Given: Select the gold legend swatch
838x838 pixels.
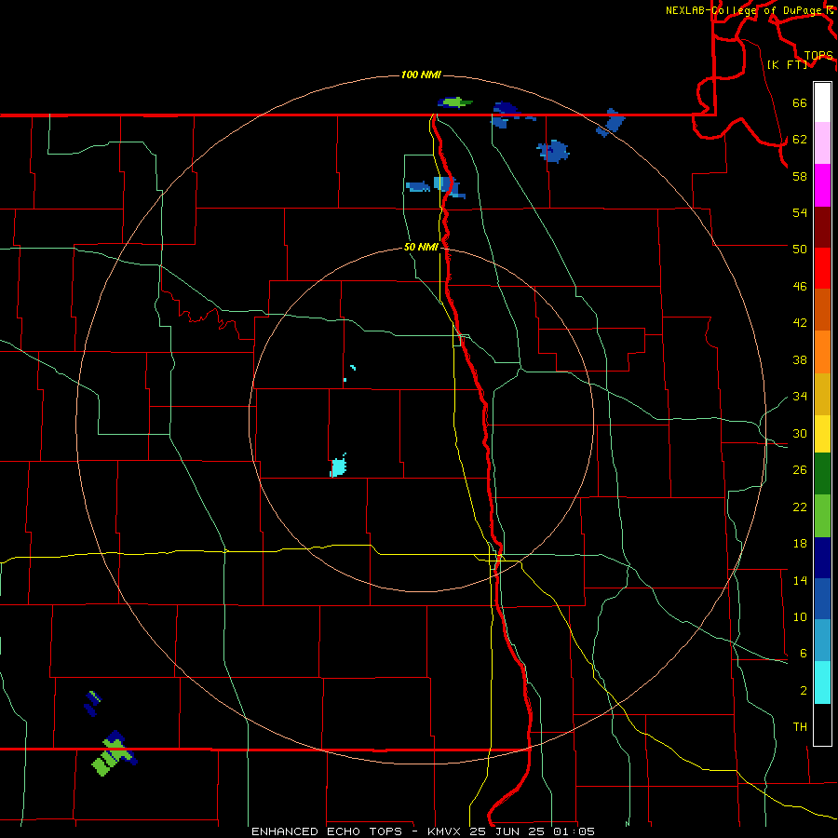Looking at the screenshot, I should 822,394.
